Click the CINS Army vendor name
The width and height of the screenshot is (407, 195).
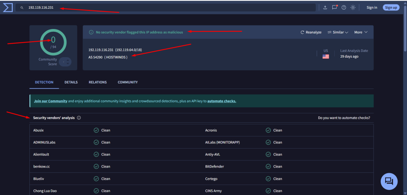[x=214, y=191]
